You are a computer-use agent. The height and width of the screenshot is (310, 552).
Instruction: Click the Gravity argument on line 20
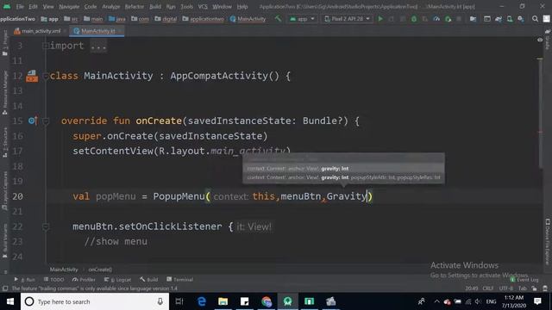[x=347, y=196]
